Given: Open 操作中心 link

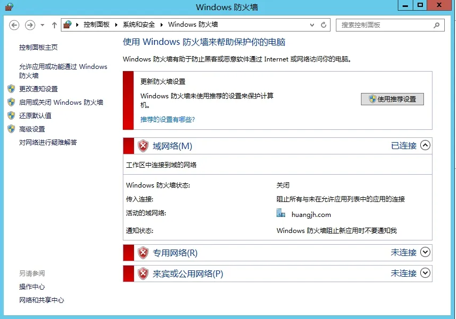Looking at the screenshot, I should tap(32, 287).
